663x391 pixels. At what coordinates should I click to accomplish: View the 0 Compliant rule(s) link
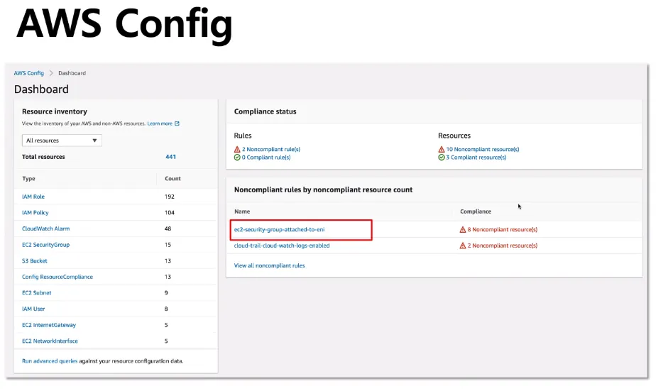click(266, 158)
